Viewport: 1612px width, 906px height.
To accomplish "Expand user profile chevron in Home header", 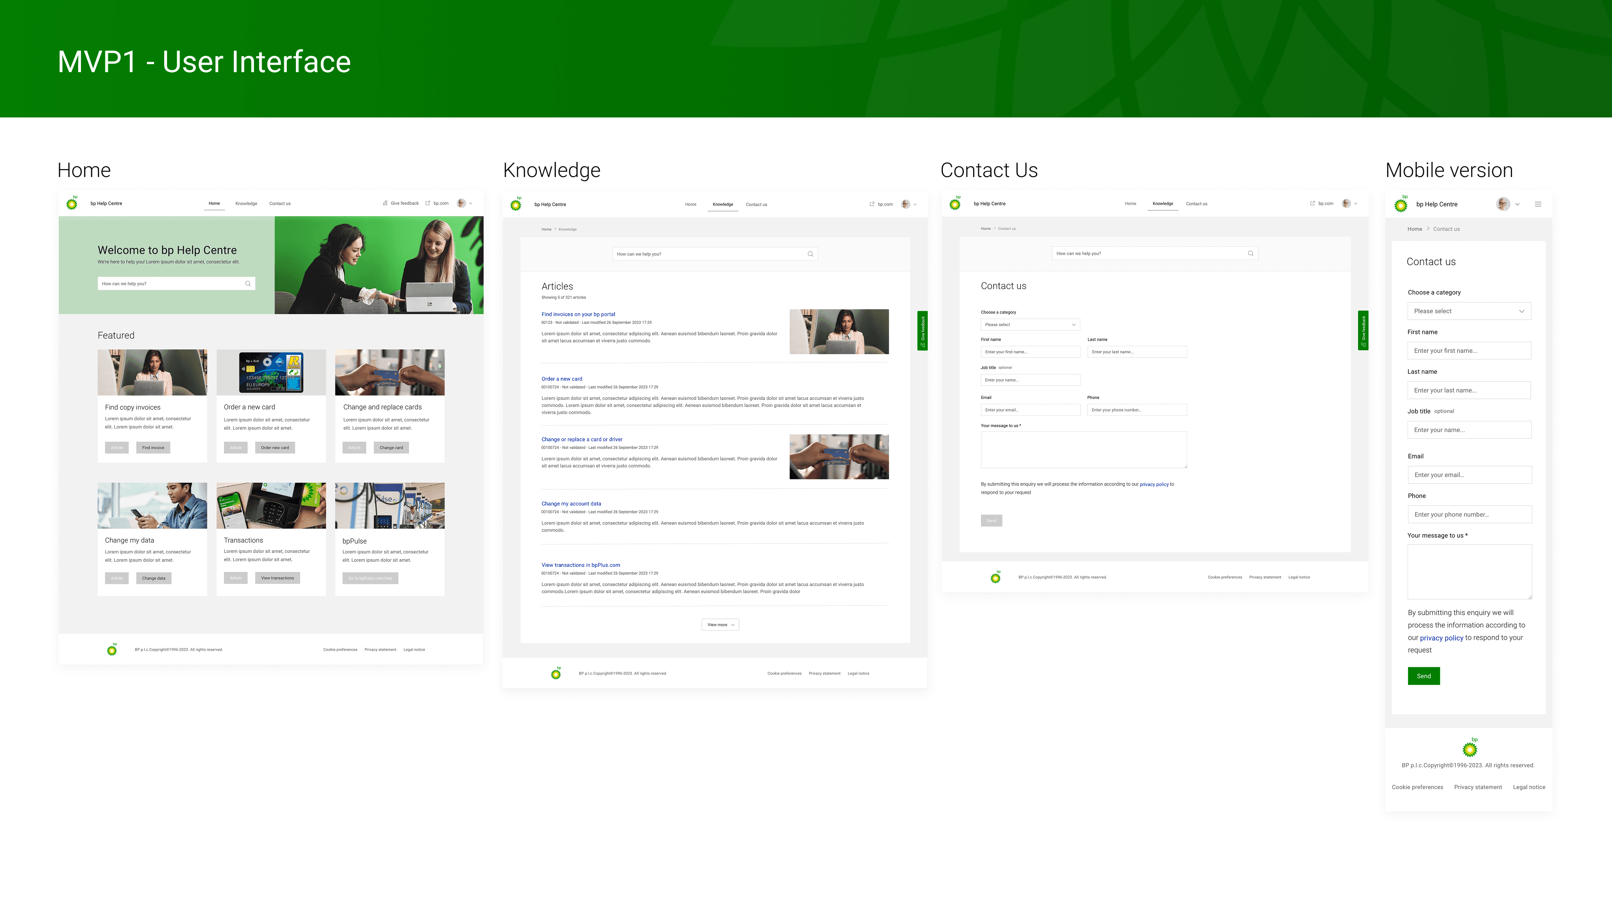I will 471,203.
